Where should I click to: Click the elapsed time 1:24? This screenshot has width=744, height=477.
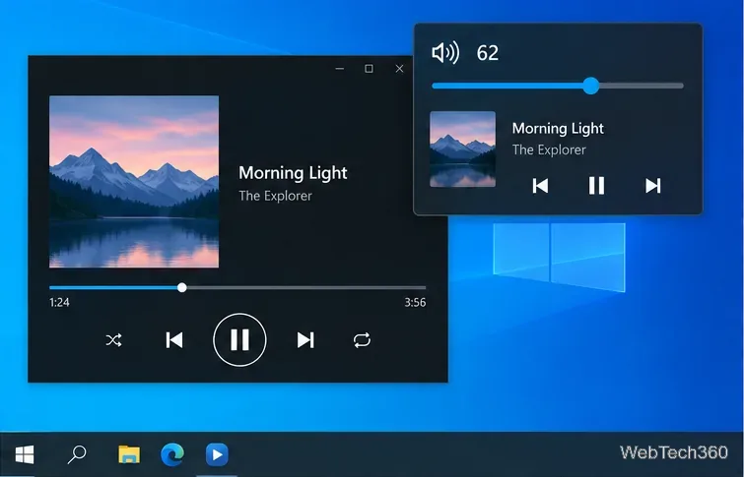click(x=59, y=302)
